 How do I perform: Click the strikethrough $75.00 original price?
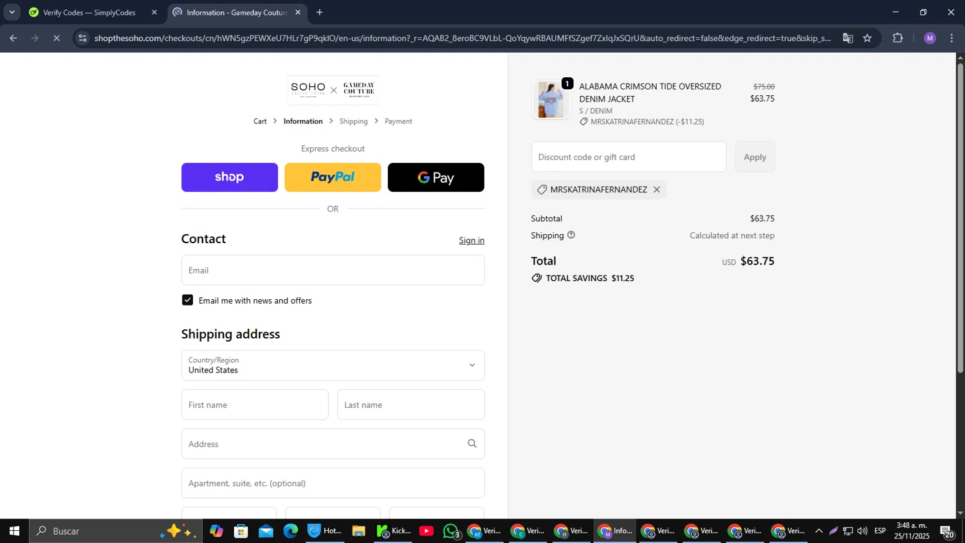click(x=764, y=86)
